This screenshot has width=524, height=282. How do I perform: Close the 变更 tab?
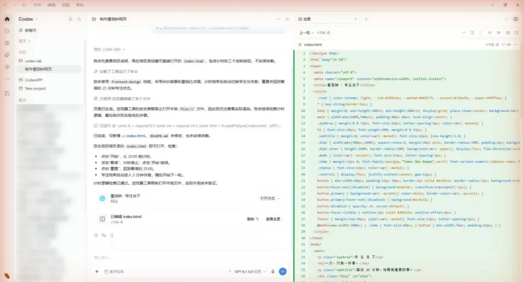pos(356,19)
